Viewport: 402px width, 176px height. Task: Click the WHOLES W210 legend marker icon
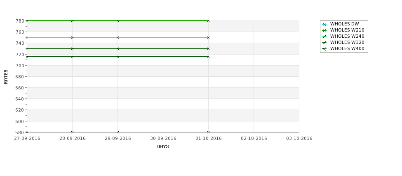click(324, 31)
